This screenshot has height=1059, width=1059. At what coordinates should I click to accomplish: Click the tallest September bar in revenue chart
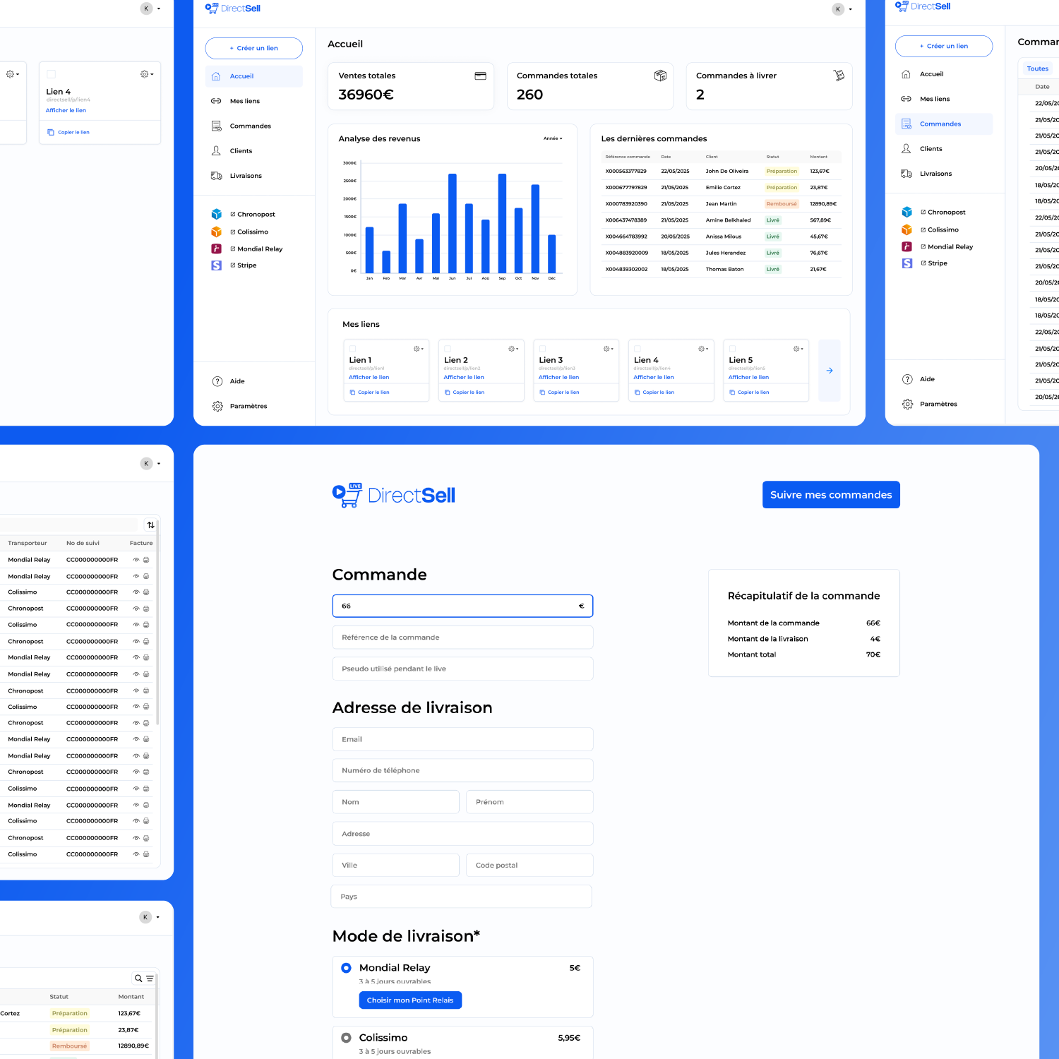click(502, 223)
